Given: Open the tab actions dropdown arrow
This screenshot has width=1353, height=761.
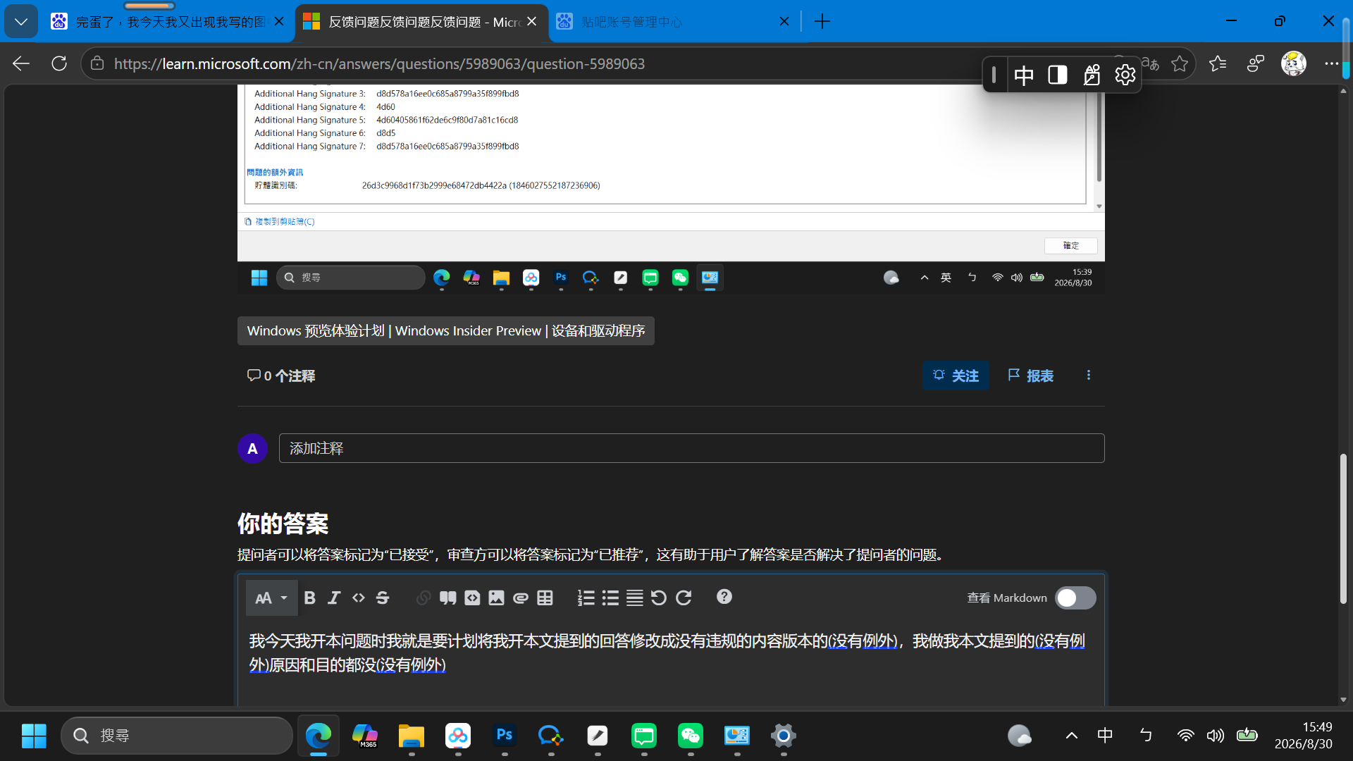Looking at the screenshot, I should [x=21, y=21].
